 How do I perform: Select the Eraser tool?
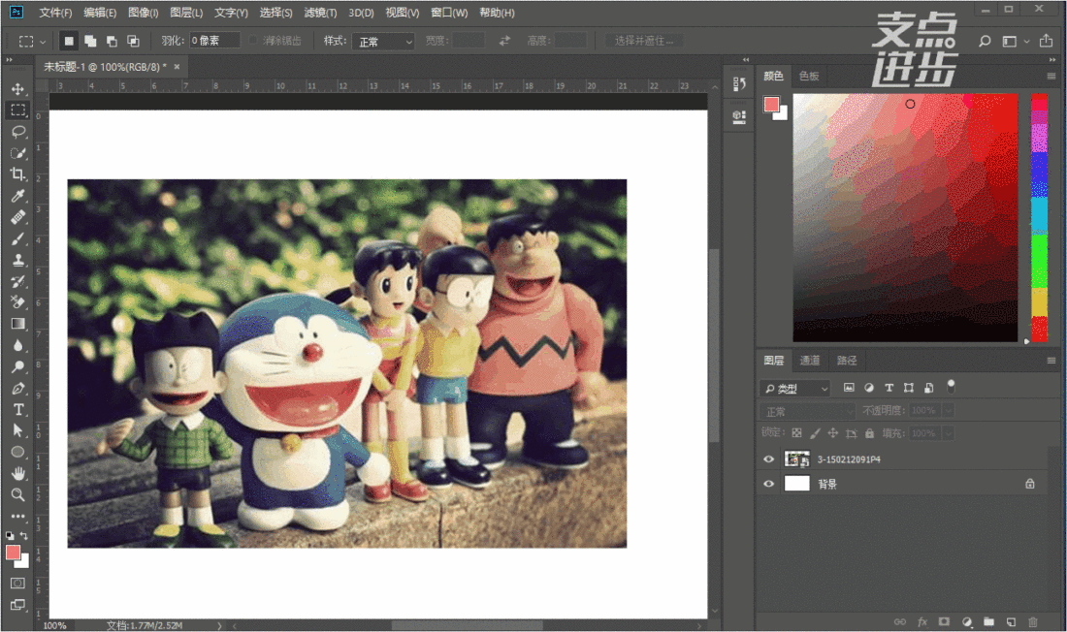tap(18, 302)
